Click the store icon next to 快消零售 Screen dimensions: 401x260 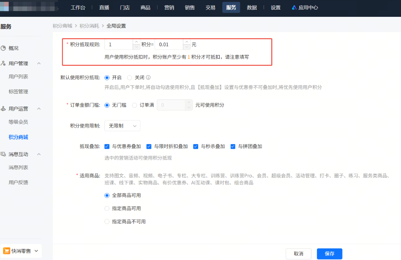point(6,250)
